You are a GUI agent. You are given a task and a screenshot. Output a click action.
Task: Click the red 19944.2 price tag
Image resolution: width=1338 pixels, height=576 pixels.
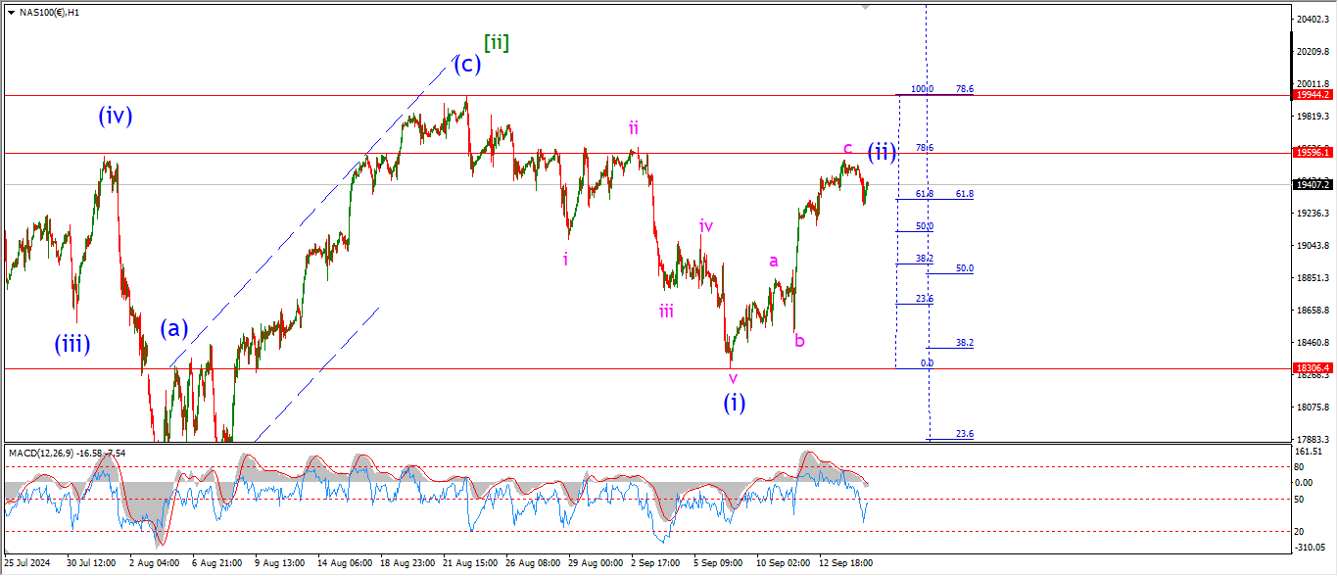pyautogui.click(x=1312, y=95)
